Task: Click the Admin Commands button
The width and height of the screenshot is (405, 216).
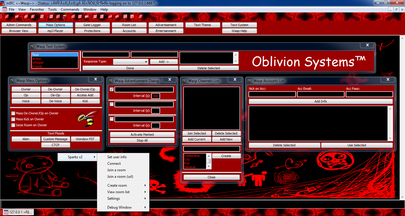Action: click(x=19, y=25)
